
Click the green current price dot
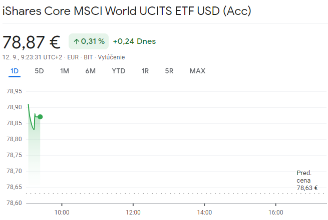40,117
